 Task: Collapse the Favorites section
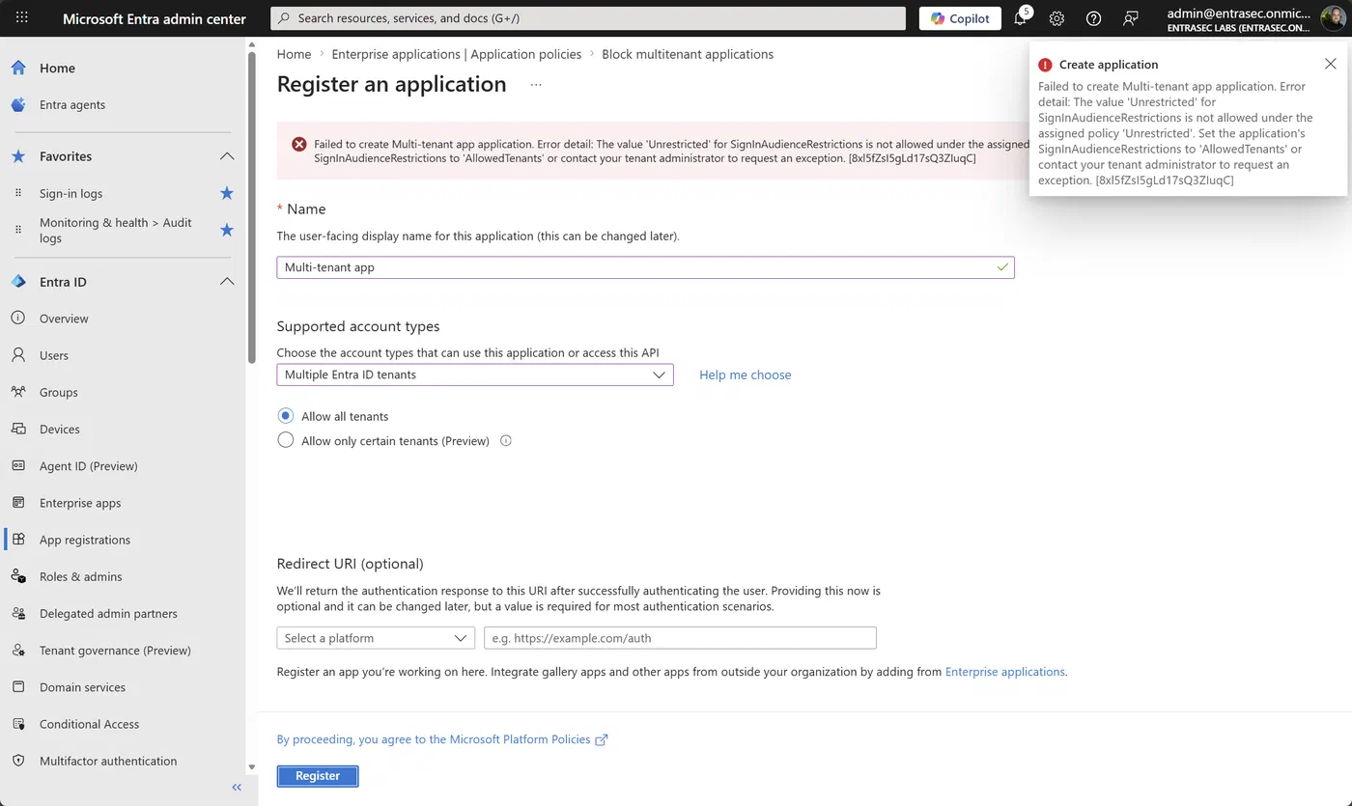click(227, 156)
